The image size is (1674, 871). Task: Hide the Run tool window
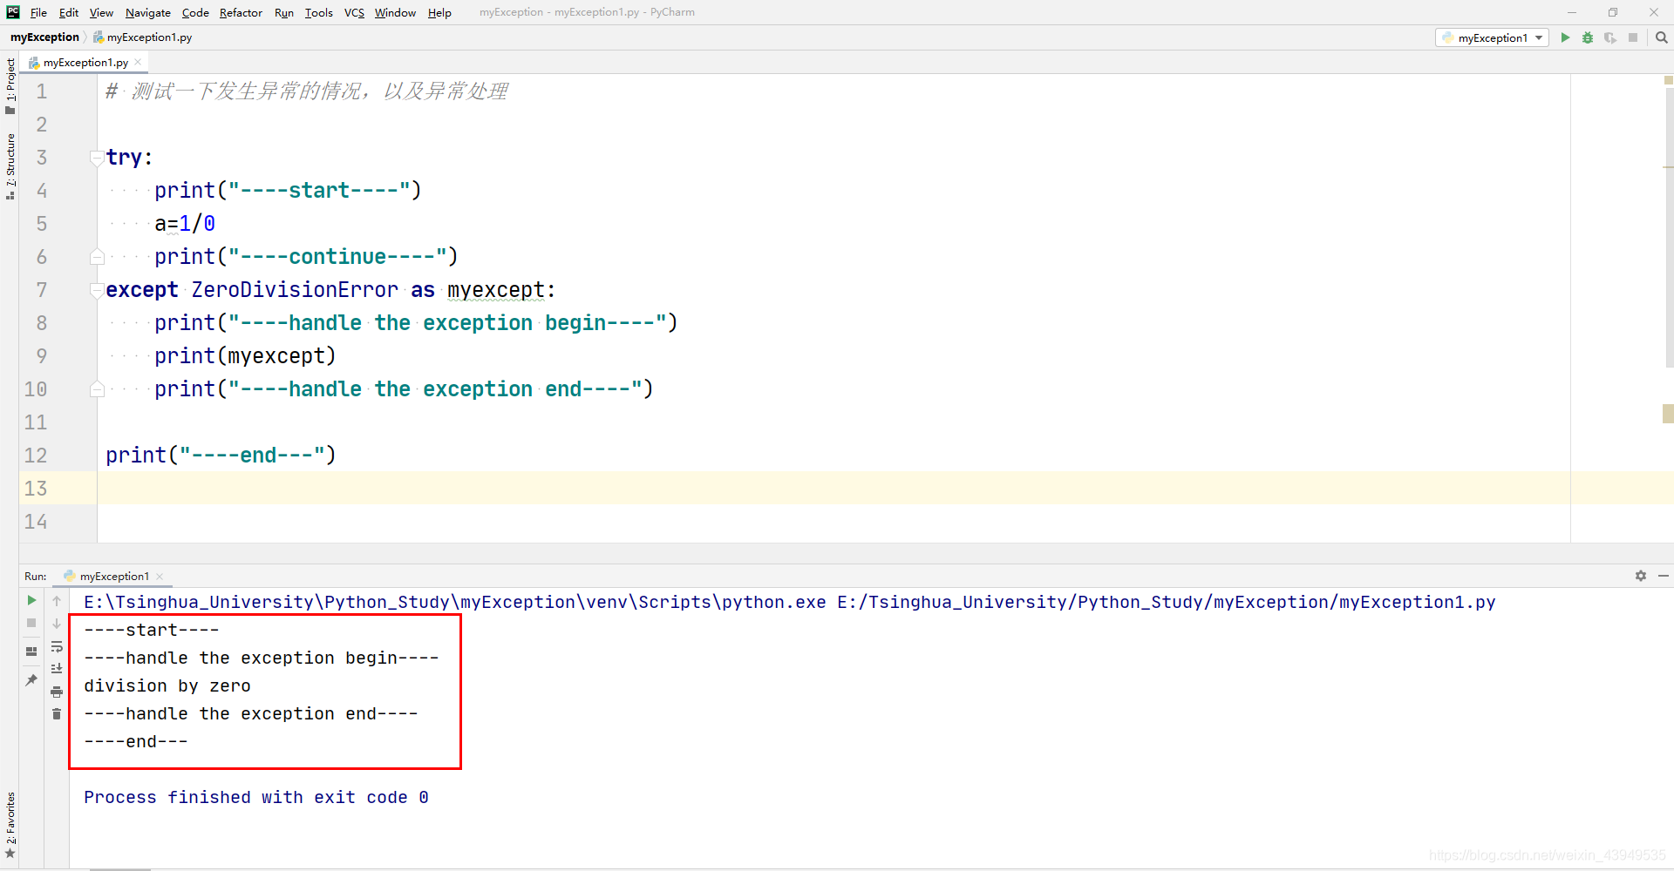(x=1664, y=576)
